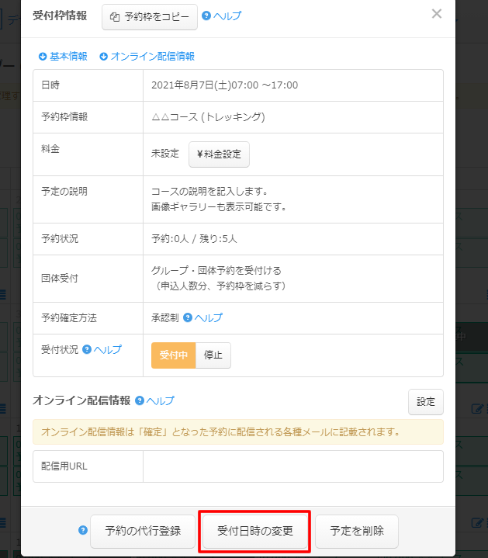Click the down-arrow icon beside 基本情報
Screen dimensions: 488x558
42,57
